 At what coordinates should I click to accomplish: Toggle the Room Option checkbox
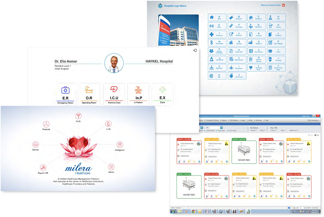(228, 131)
